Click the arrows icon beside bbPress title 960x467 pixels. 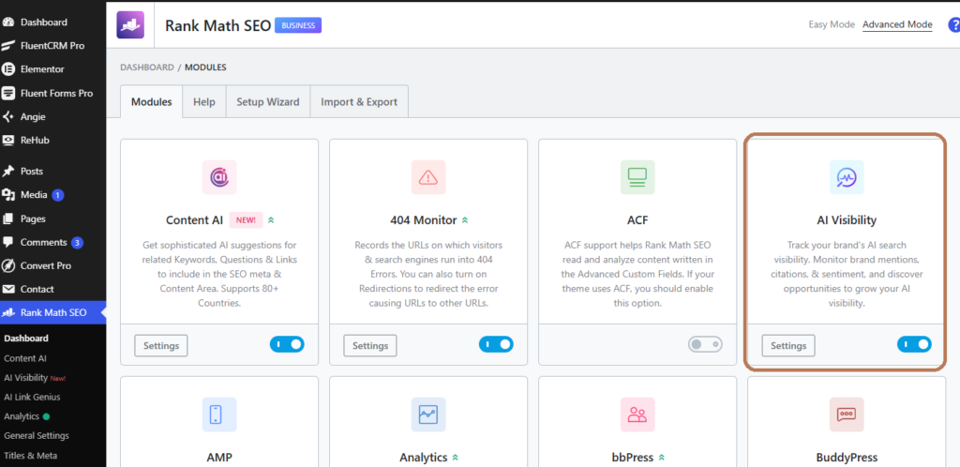[x=662, y=458]
